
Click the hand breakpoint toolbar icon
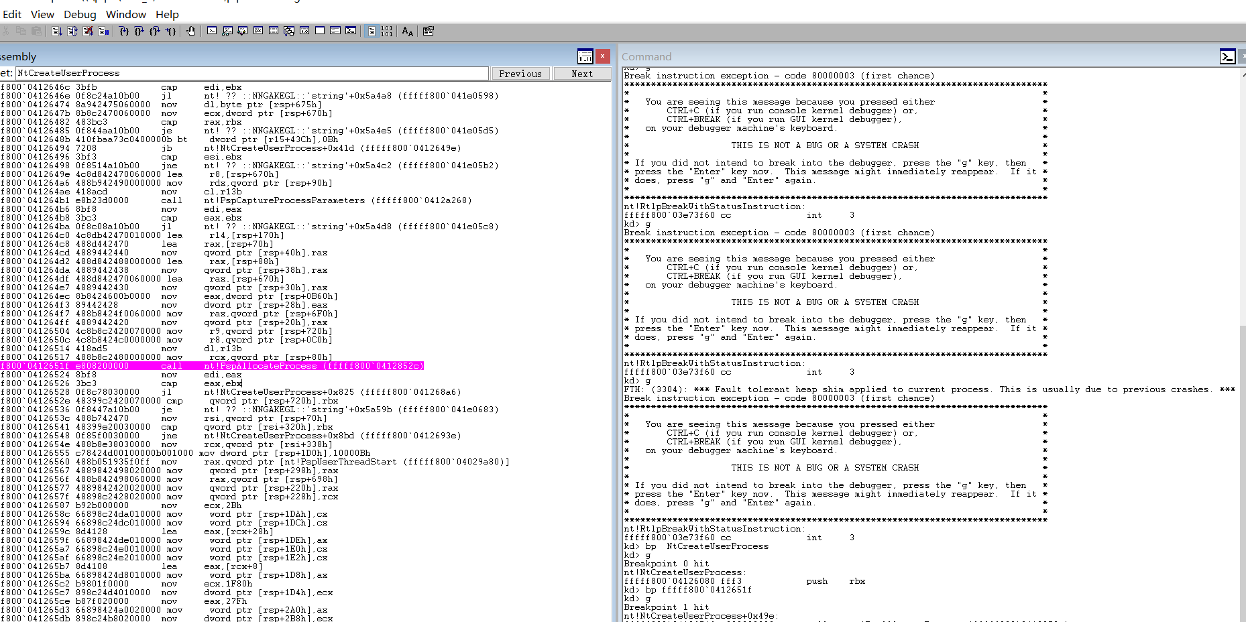(191, 31)
